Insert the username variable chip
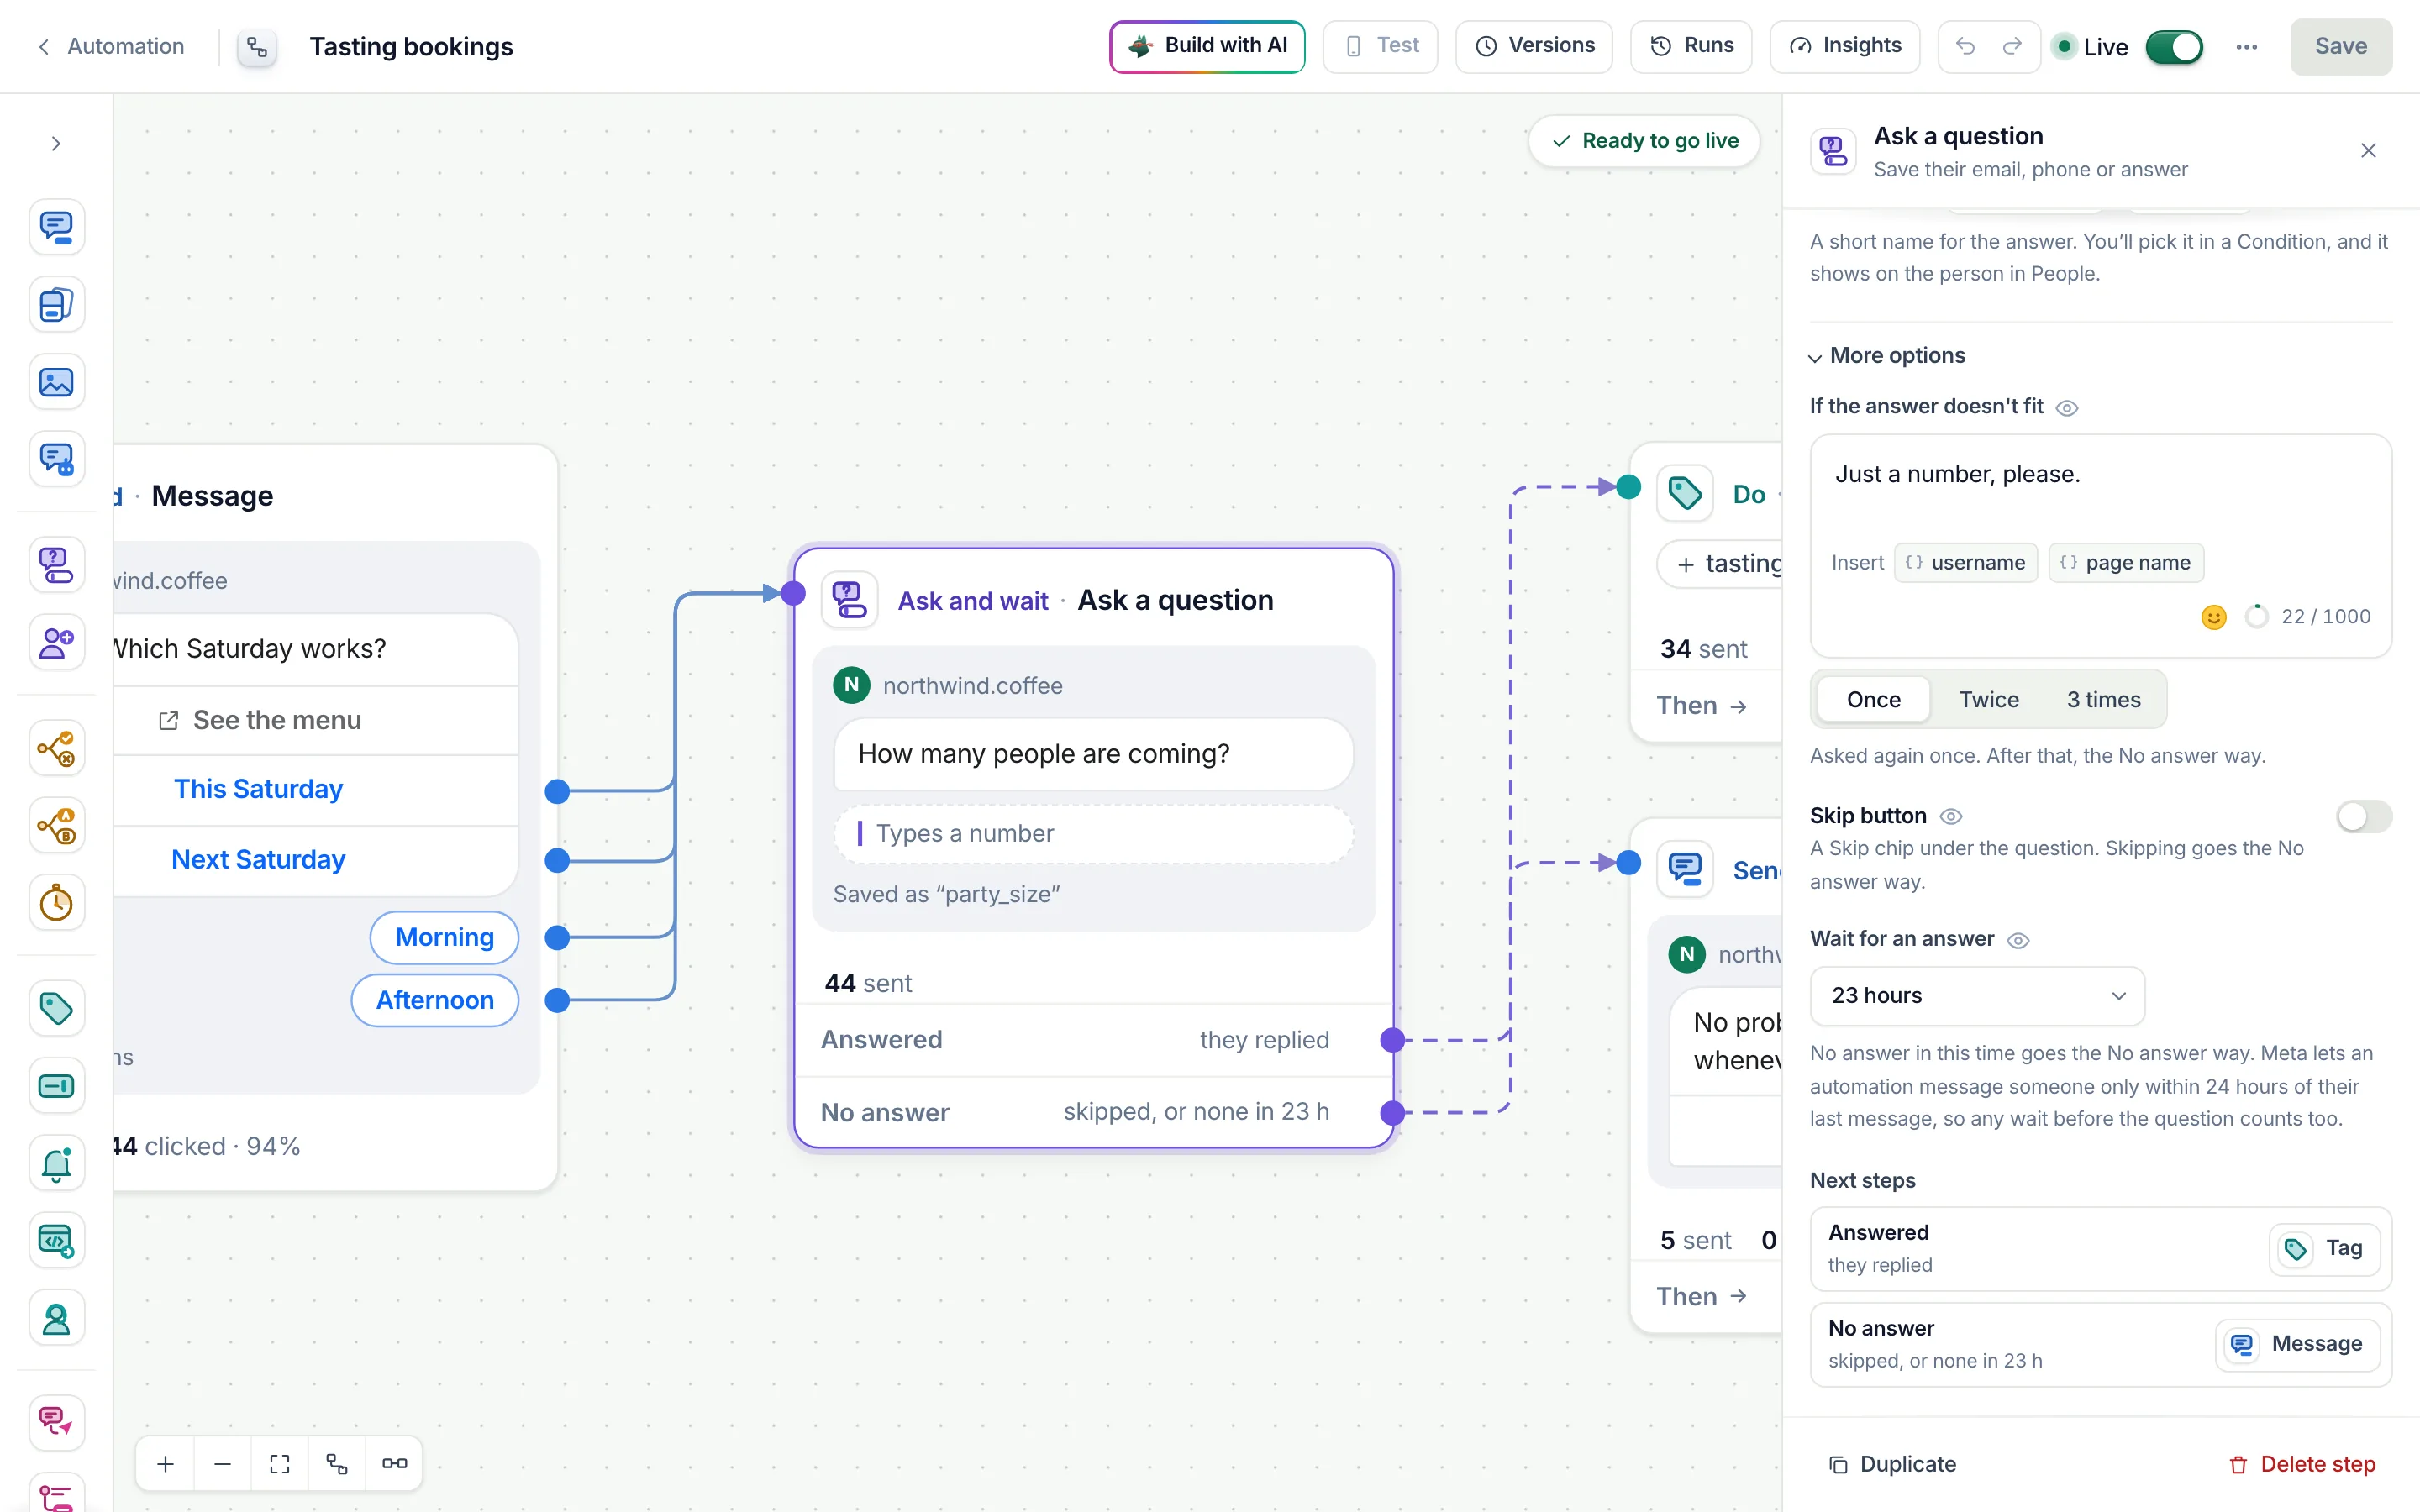 tap(1965, 563)
